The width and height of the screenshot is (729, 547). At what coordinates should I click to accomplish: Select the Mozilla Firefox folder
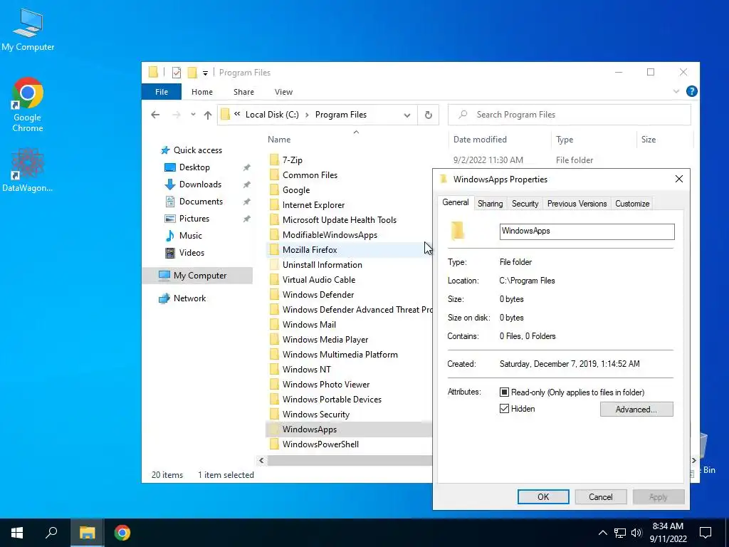pos(310,250)
